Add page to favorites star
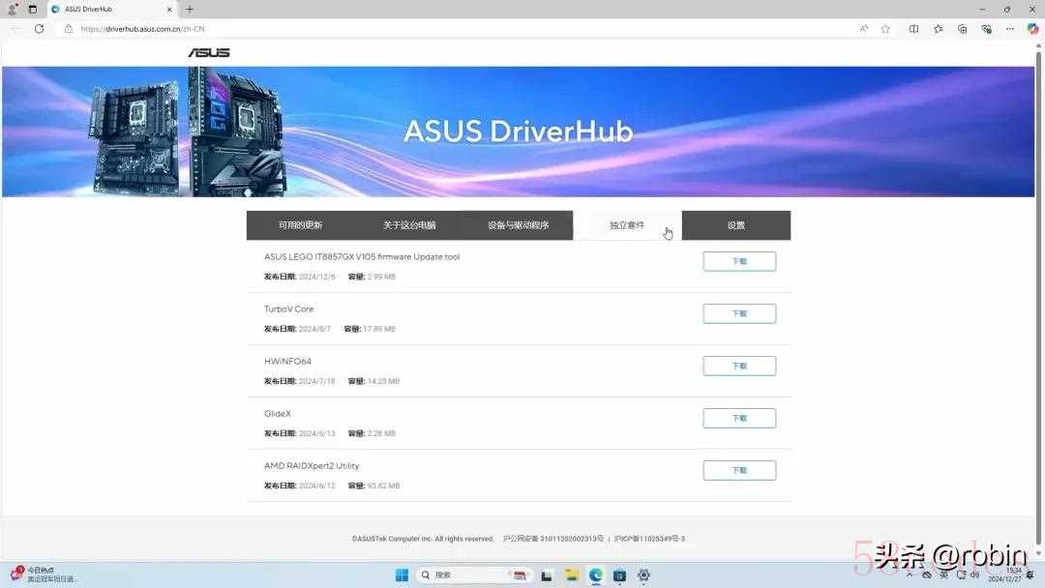This screenshot has height=588, width=1045. pyautogui.click(x=885, y=29)
